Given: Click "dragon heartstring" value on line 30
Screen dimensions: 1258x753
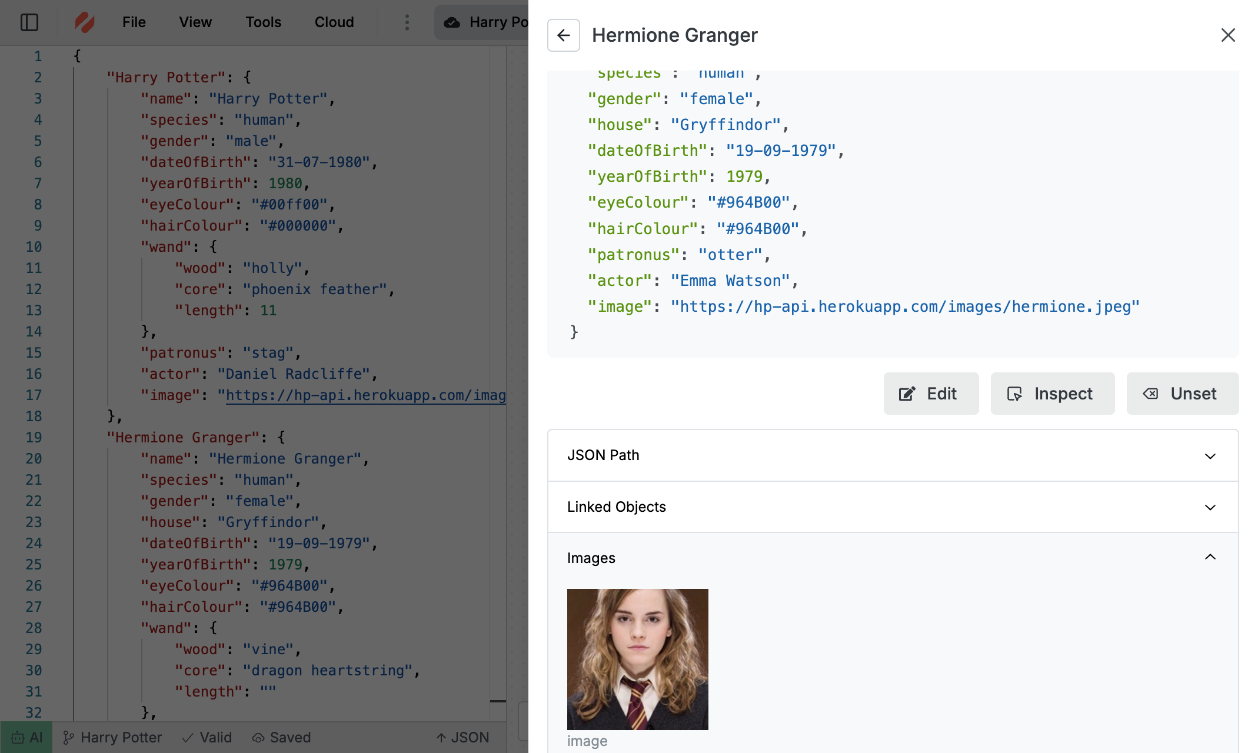Looking at the screenshot, I should [328, 671].
